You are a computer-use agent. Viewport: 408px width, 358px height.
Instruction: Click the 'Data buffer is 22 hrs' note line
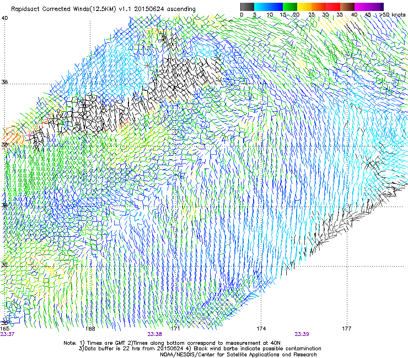pos(200,349)
